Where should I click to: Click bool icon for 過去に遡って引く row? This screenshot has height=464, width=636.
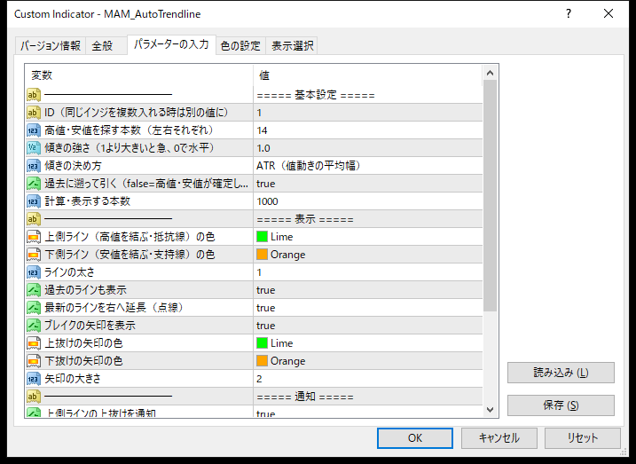tap(34, 184)
